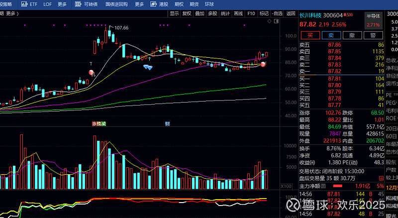The width and height of the screenshot is (398, 218).
Task: Click the red ball marker at chart right
Action: pyautogui.click(x=263, y=64)
